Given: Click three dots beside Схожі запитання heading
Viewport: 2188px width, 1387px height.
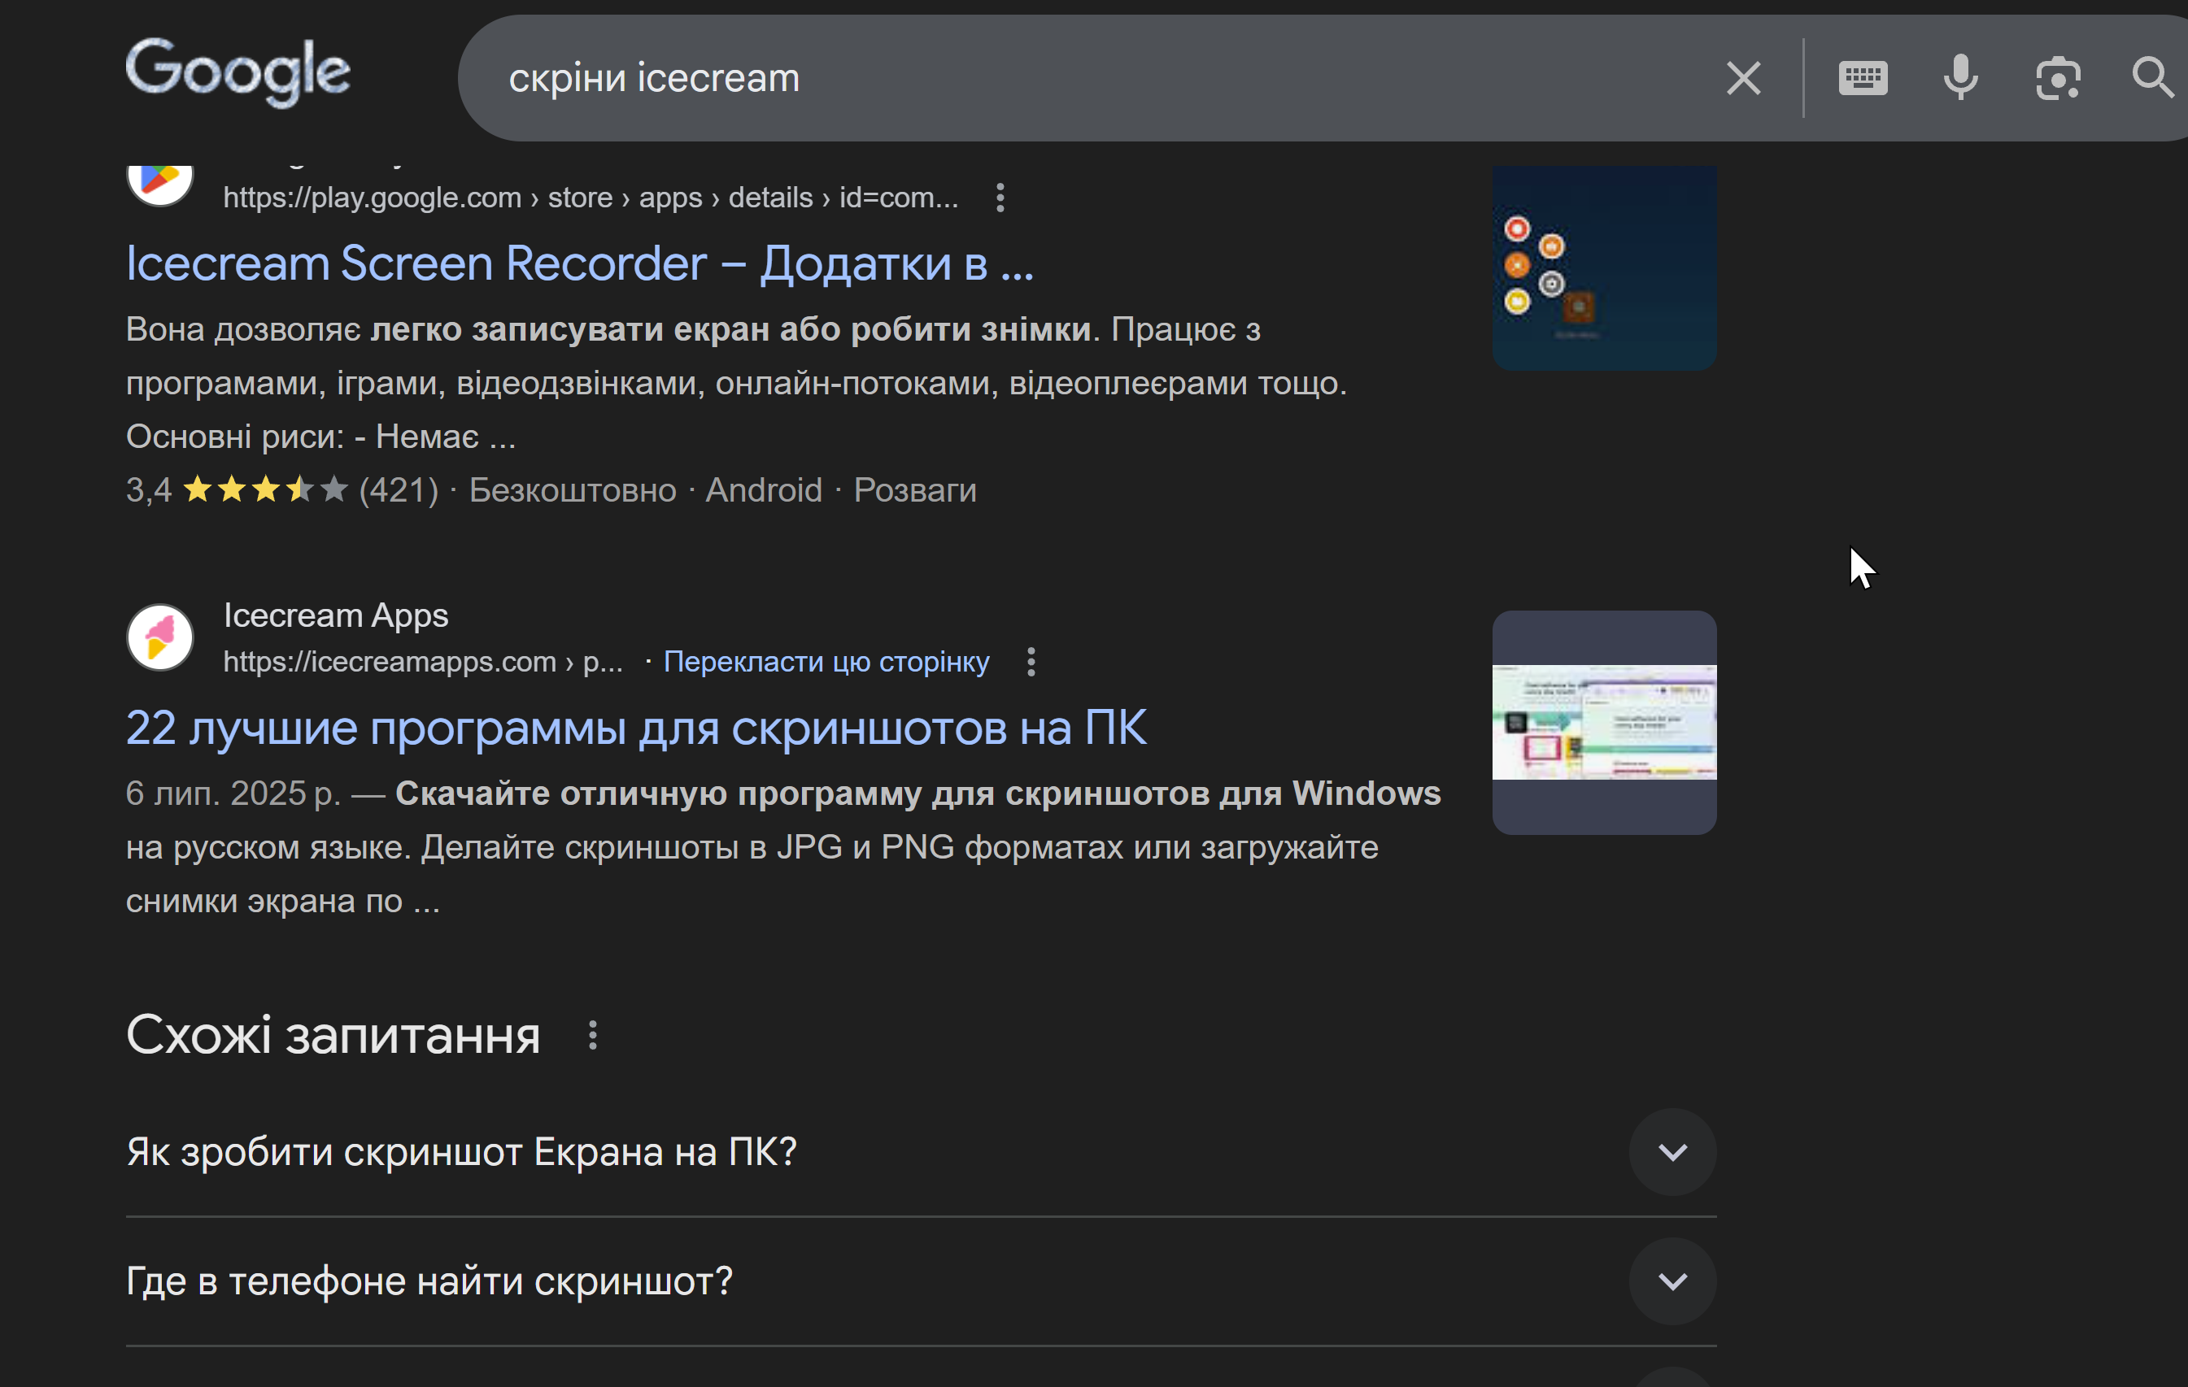Looking at the screenshot, I should point(592,1036).
